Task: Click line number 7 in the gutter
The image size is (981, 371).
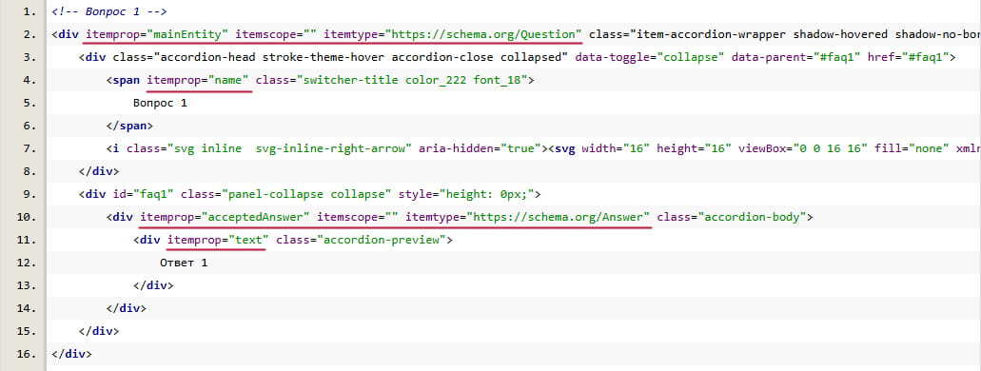Action: coord(29,148)
